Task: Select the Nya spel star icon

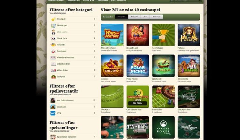Action: (53, 19)
